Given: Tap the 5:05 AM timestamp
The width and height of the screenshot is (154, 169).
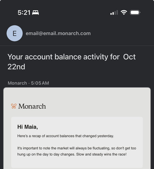Looking at the screenshot, I should click(40, 83).
